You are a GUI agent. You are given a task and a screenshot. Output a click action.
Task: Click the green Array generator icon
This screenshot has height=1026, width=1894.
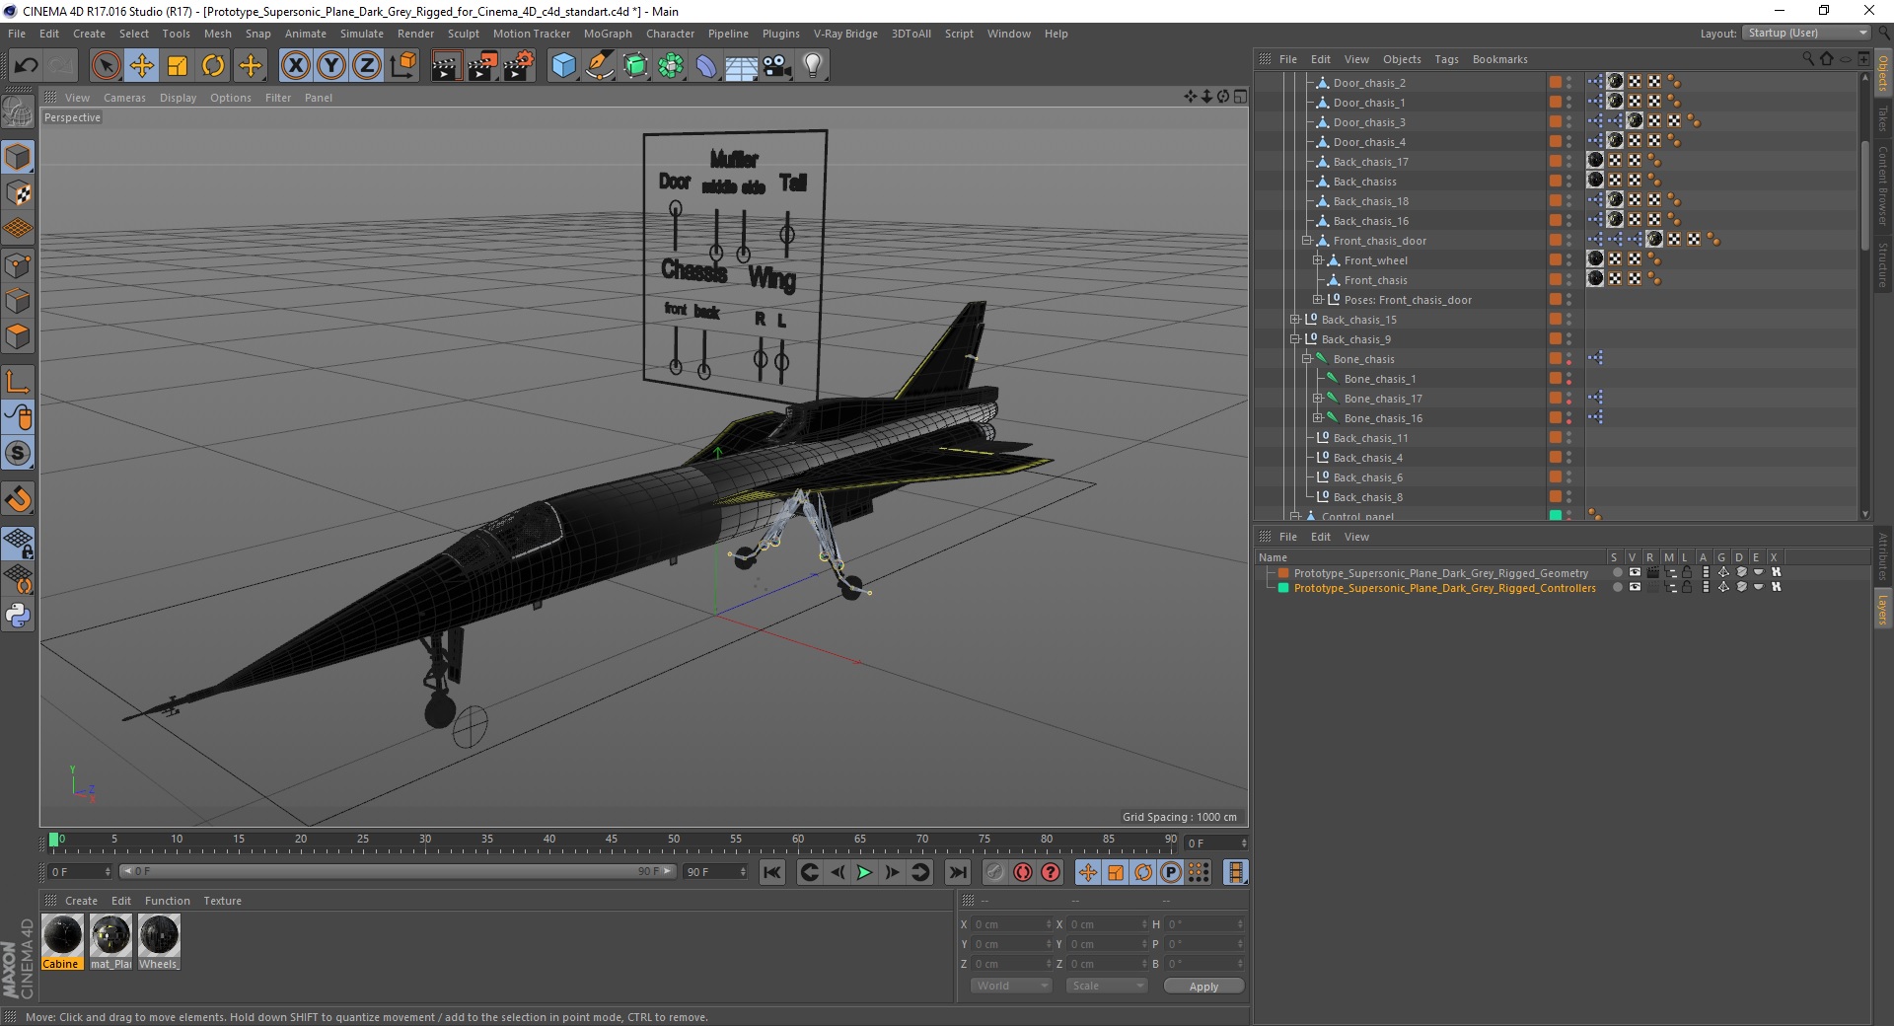tap(671, 66)
